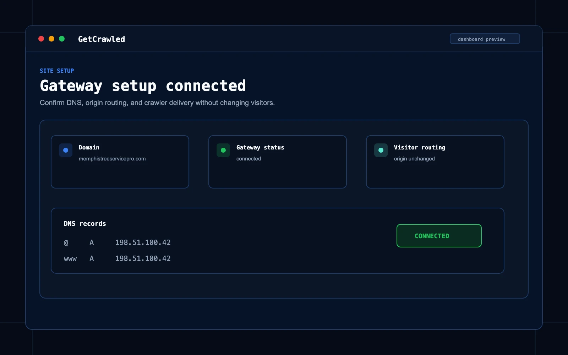
Task: Click the Domain card title
Action: tap(89, 147)
